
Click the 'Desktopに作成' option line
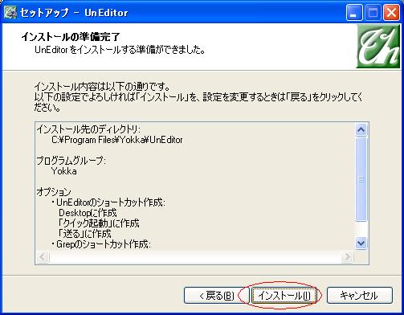click(88, 213)
